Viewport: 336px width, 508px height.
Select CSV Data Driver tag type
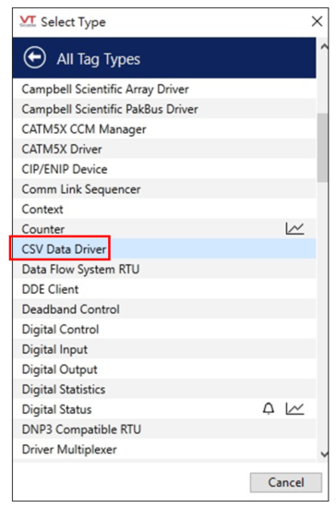coord(164,248)
